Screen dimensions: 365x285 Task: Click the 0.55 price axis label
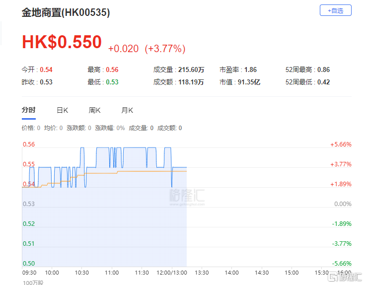[29, 164]
